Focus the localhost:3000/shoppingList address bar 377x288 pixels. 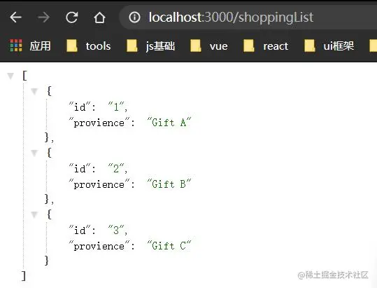[248, 18]
